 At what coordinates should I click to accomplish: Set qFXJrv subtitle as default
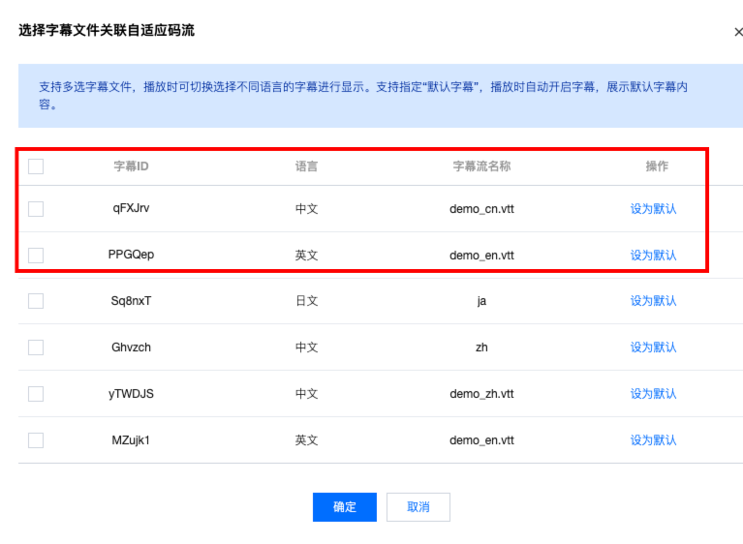click(x=653, y=209)
